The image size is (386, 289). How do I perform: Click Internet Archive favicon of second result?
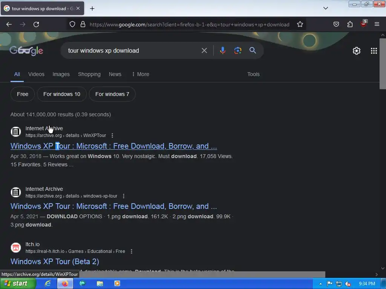pyautogui.click(x=16, y=192)
